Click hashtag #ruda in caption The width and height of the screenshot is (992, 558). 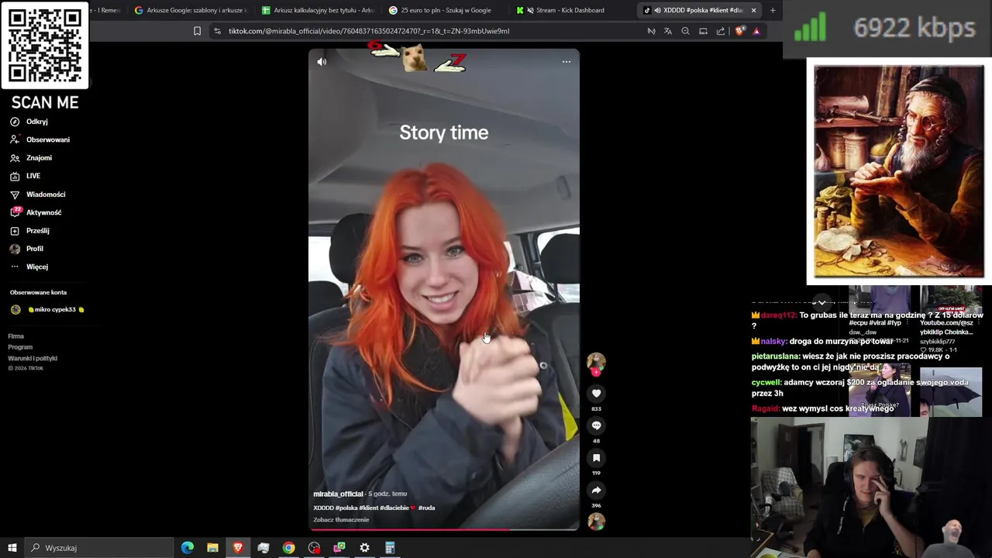pos(426,508)
